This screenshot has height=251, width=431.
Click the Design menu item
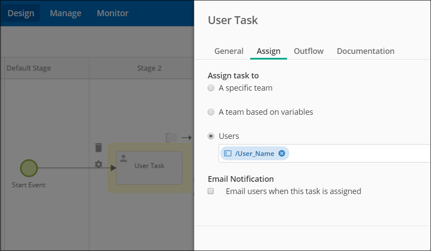[x=21, y=13]
